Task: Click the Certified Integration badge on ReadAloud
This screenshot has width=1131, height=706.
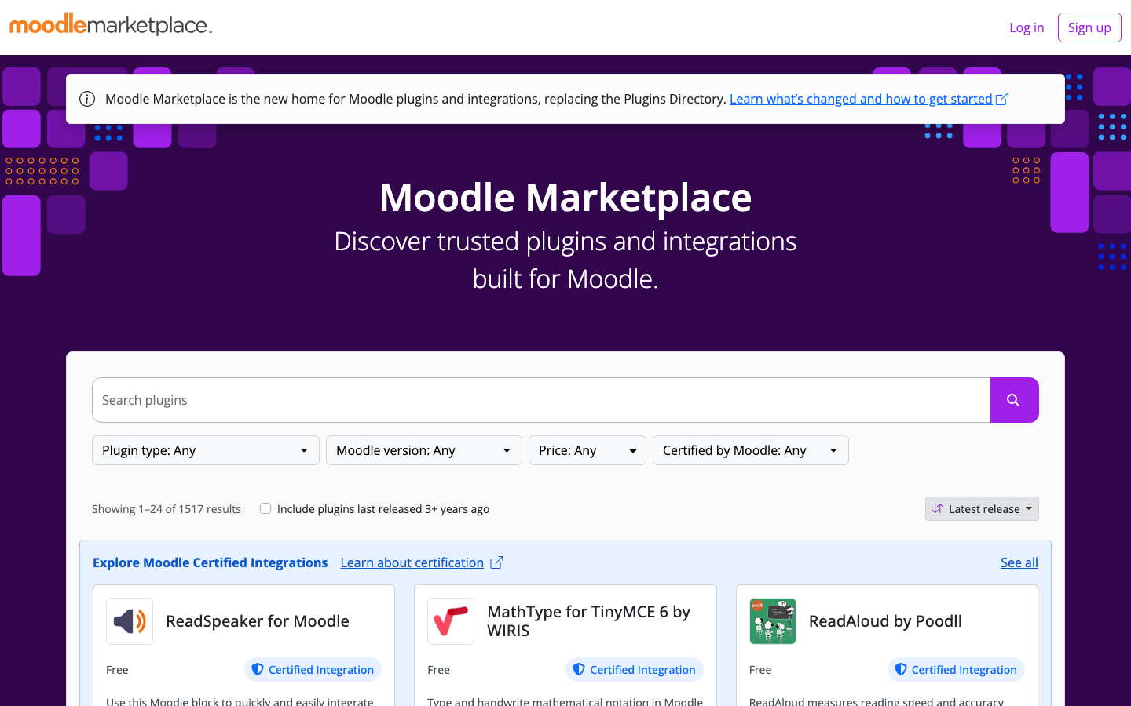Action: 956,669
